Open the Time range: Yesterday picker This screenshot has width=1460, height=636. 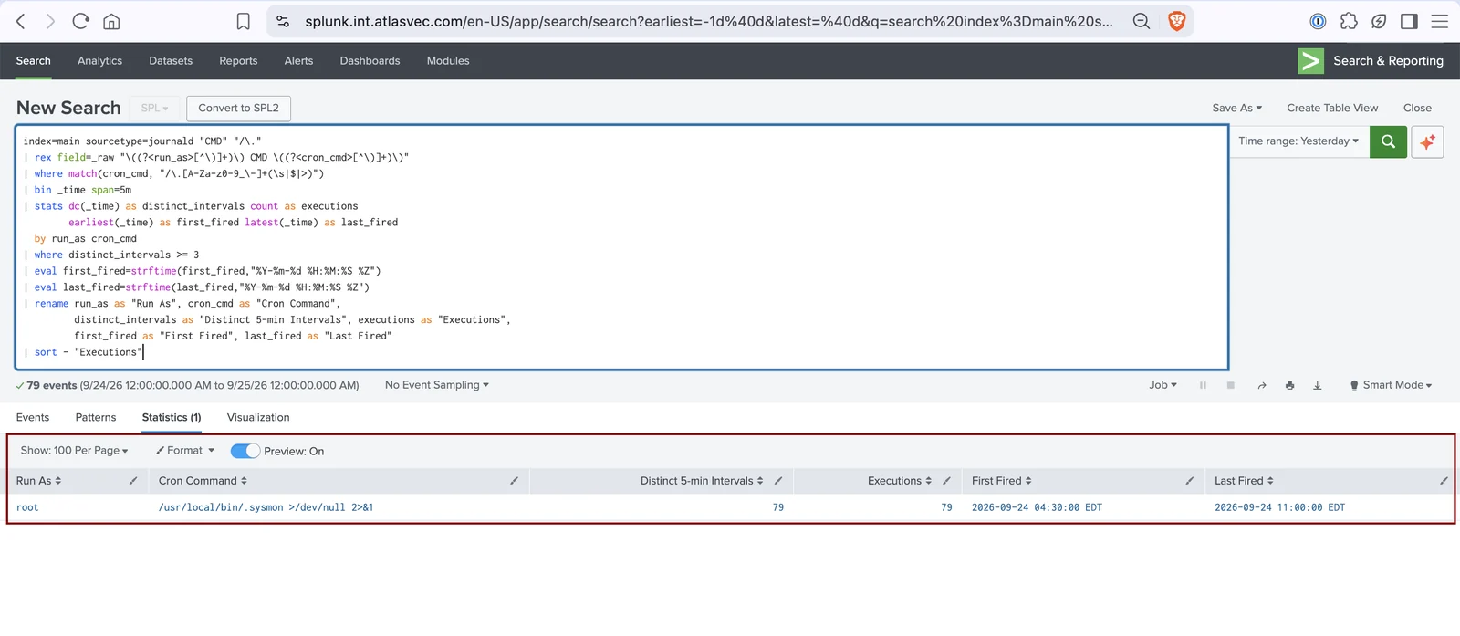pos(1298,141)
